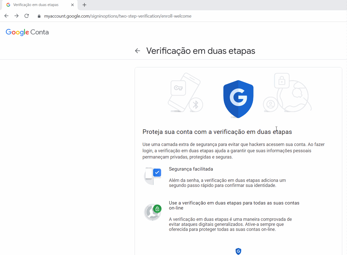Click paragraph starting Use uma camada extra
This screenshot has width=347, height=255.
pyautogui.click(x=234, y=151)
